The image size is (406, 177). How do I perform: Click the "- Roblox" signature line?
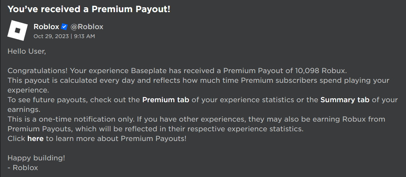click(23, 168)
